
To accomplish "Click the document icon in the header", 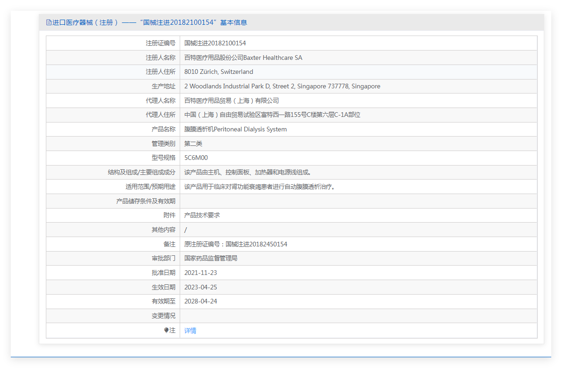I will coord(49,22).
